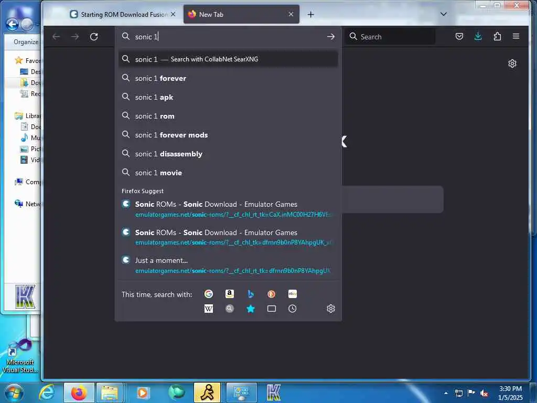Select the 'sonic 1 forever mods' suggestion
This screenshot has width=537, height=403.
228,135
